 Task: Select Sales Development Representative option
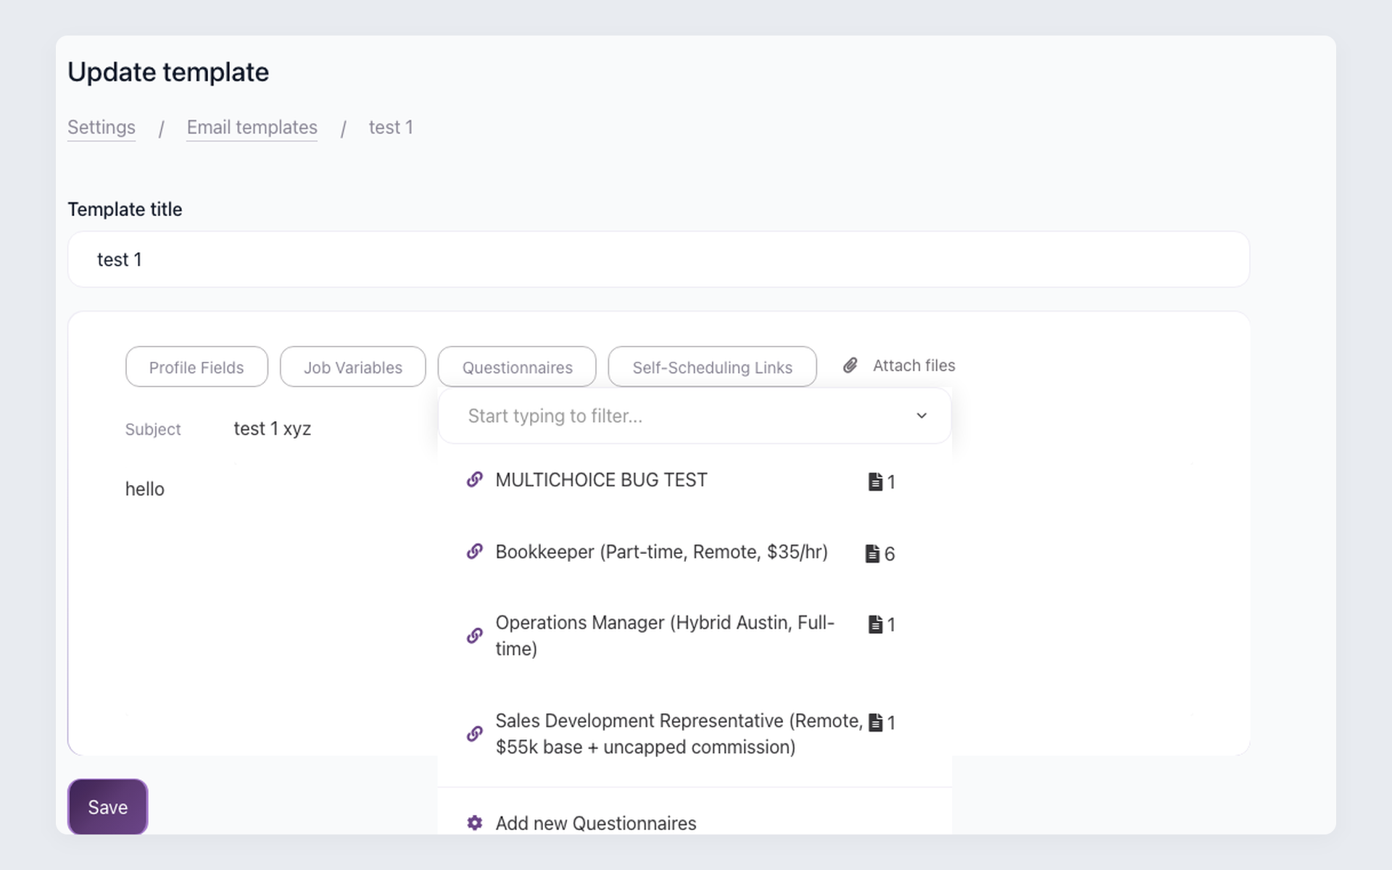click(695, 734)
